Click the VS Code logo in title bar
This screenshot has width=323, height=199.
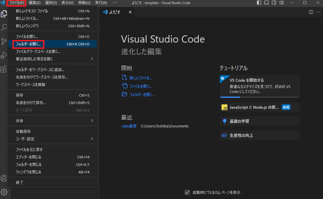click(3, 3)
